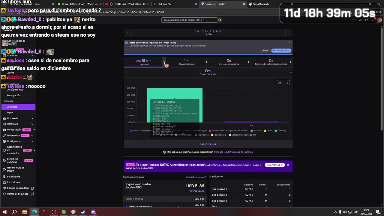Screen dimensions: 384x216
Task: Expand the Monetización section chevron
Action: [34, 130]
